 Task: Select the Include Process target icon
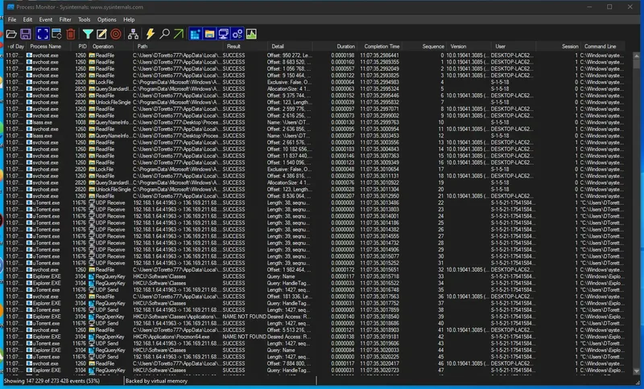coord(116,34)
